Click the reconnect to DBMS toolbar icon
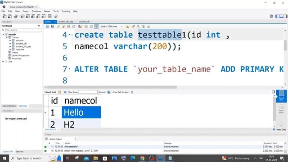 click(x=56, y=16)
